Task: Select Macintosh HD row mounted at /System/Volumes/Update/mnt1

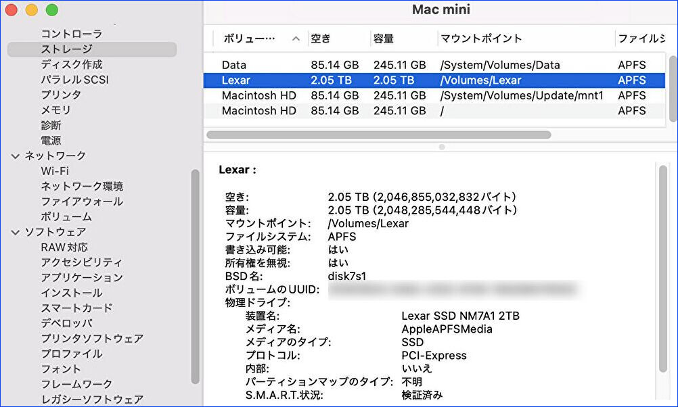Action: (434, 95)
